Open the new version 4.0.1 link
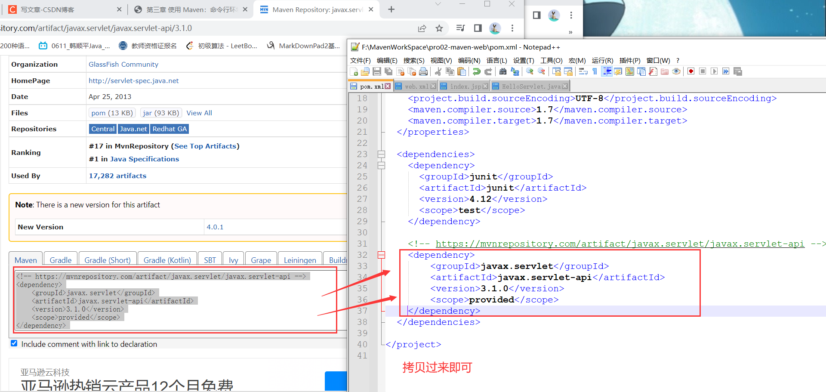This screenshot has height=392, width=826. click(x=215, y=227)
